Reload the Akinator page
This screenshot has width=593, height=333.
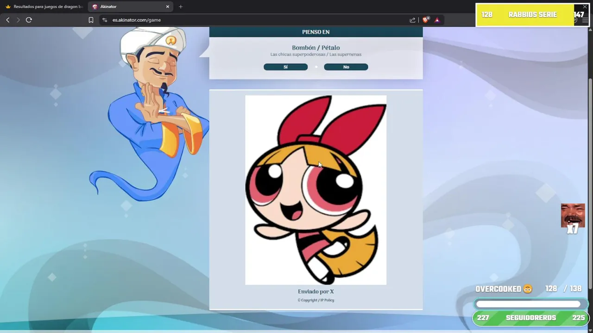29,20
